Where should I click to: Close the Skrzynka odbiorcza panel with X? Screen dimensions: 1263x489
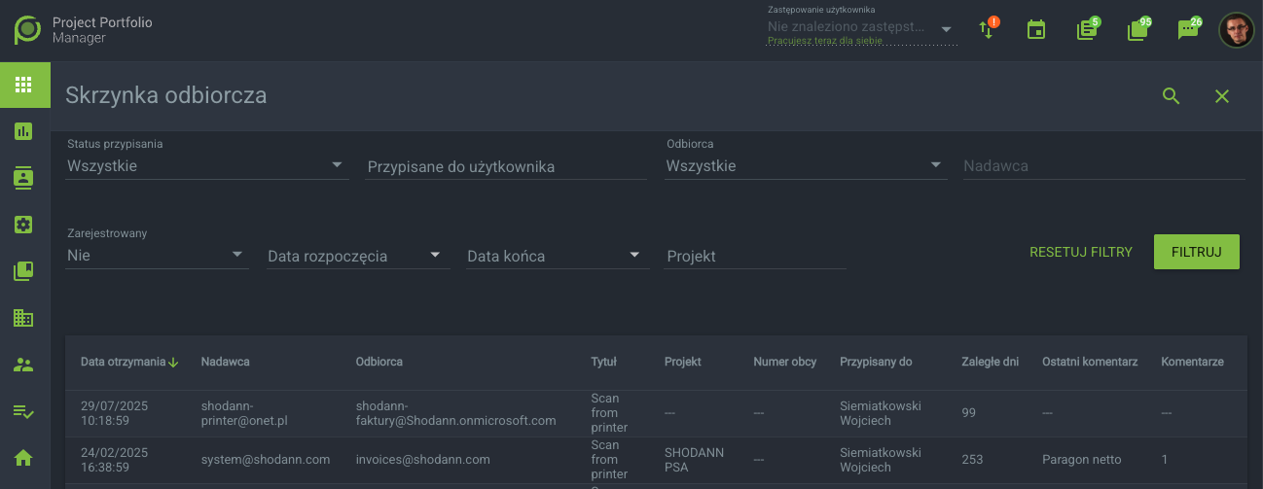(x=1222, y=95)
